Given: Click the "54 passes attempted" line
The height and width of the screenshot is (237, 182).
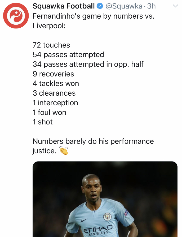Looking at the screenshot, I should point(68,55).
